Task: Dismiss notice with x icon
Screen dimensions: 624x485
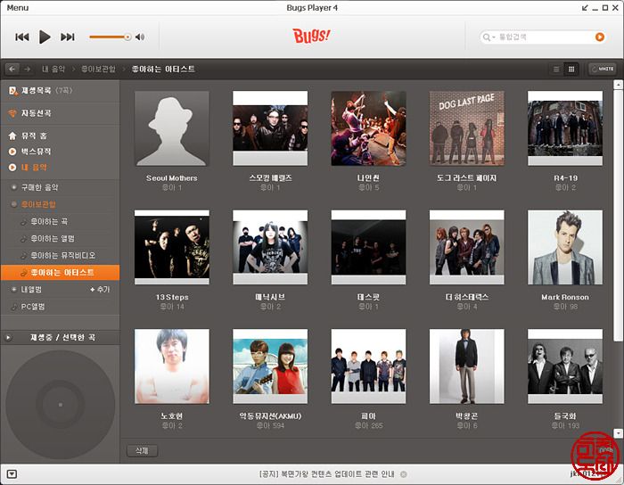Action: tap(403, 474)
